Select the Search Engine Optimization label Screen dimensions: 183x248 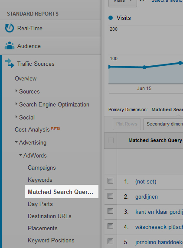click(x=54, y=105)
